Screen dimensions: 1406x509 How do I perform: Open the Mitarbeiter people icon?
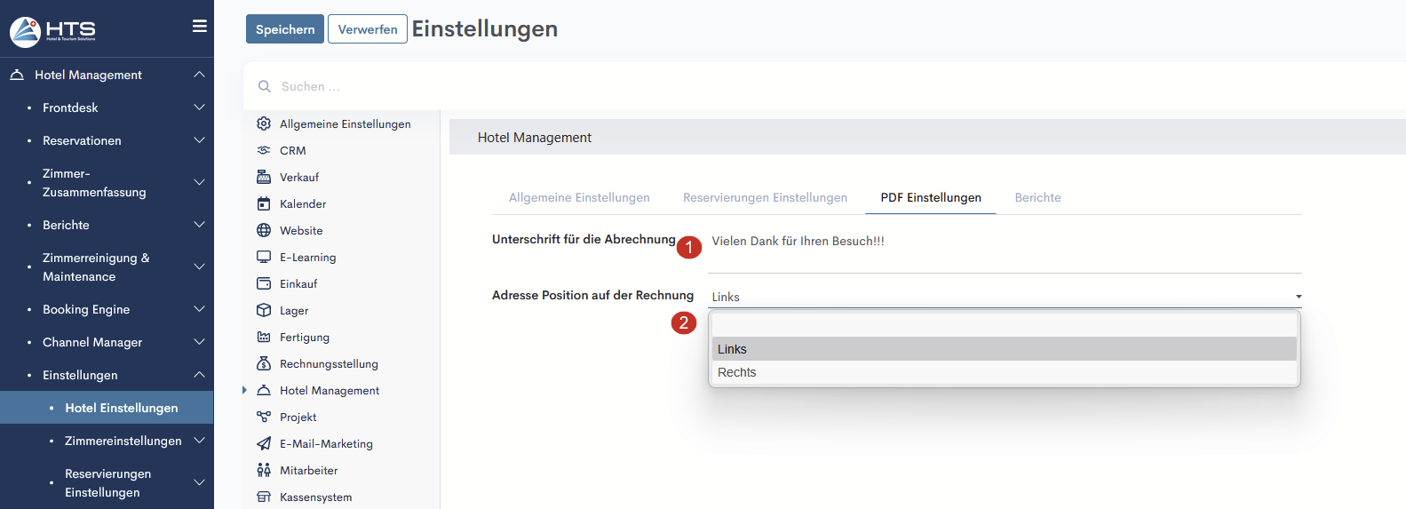point(264,470)
